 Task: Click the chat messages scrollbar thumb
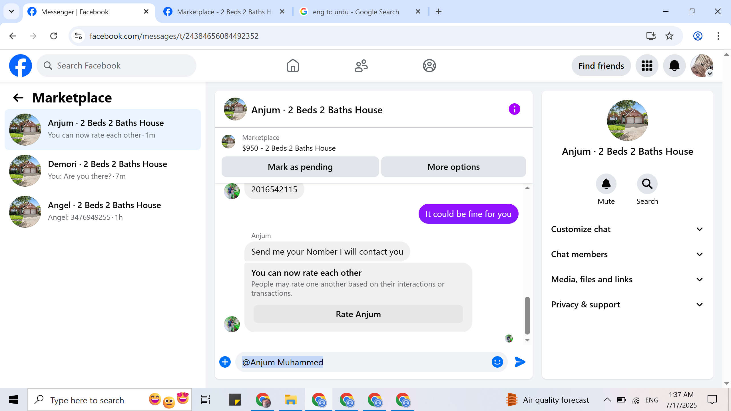(x=527, y=315)
